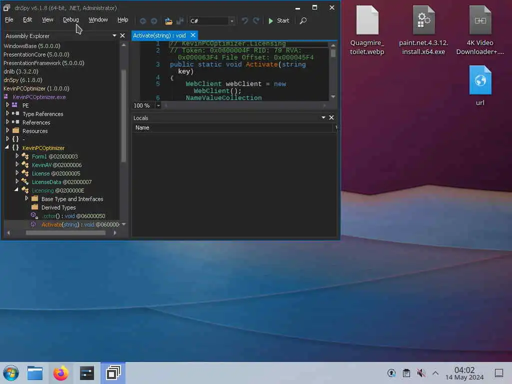Select KevinPCOptimizer (1.0.0.0) assembly
Screen dimensions: 512x384
point(36,88)
